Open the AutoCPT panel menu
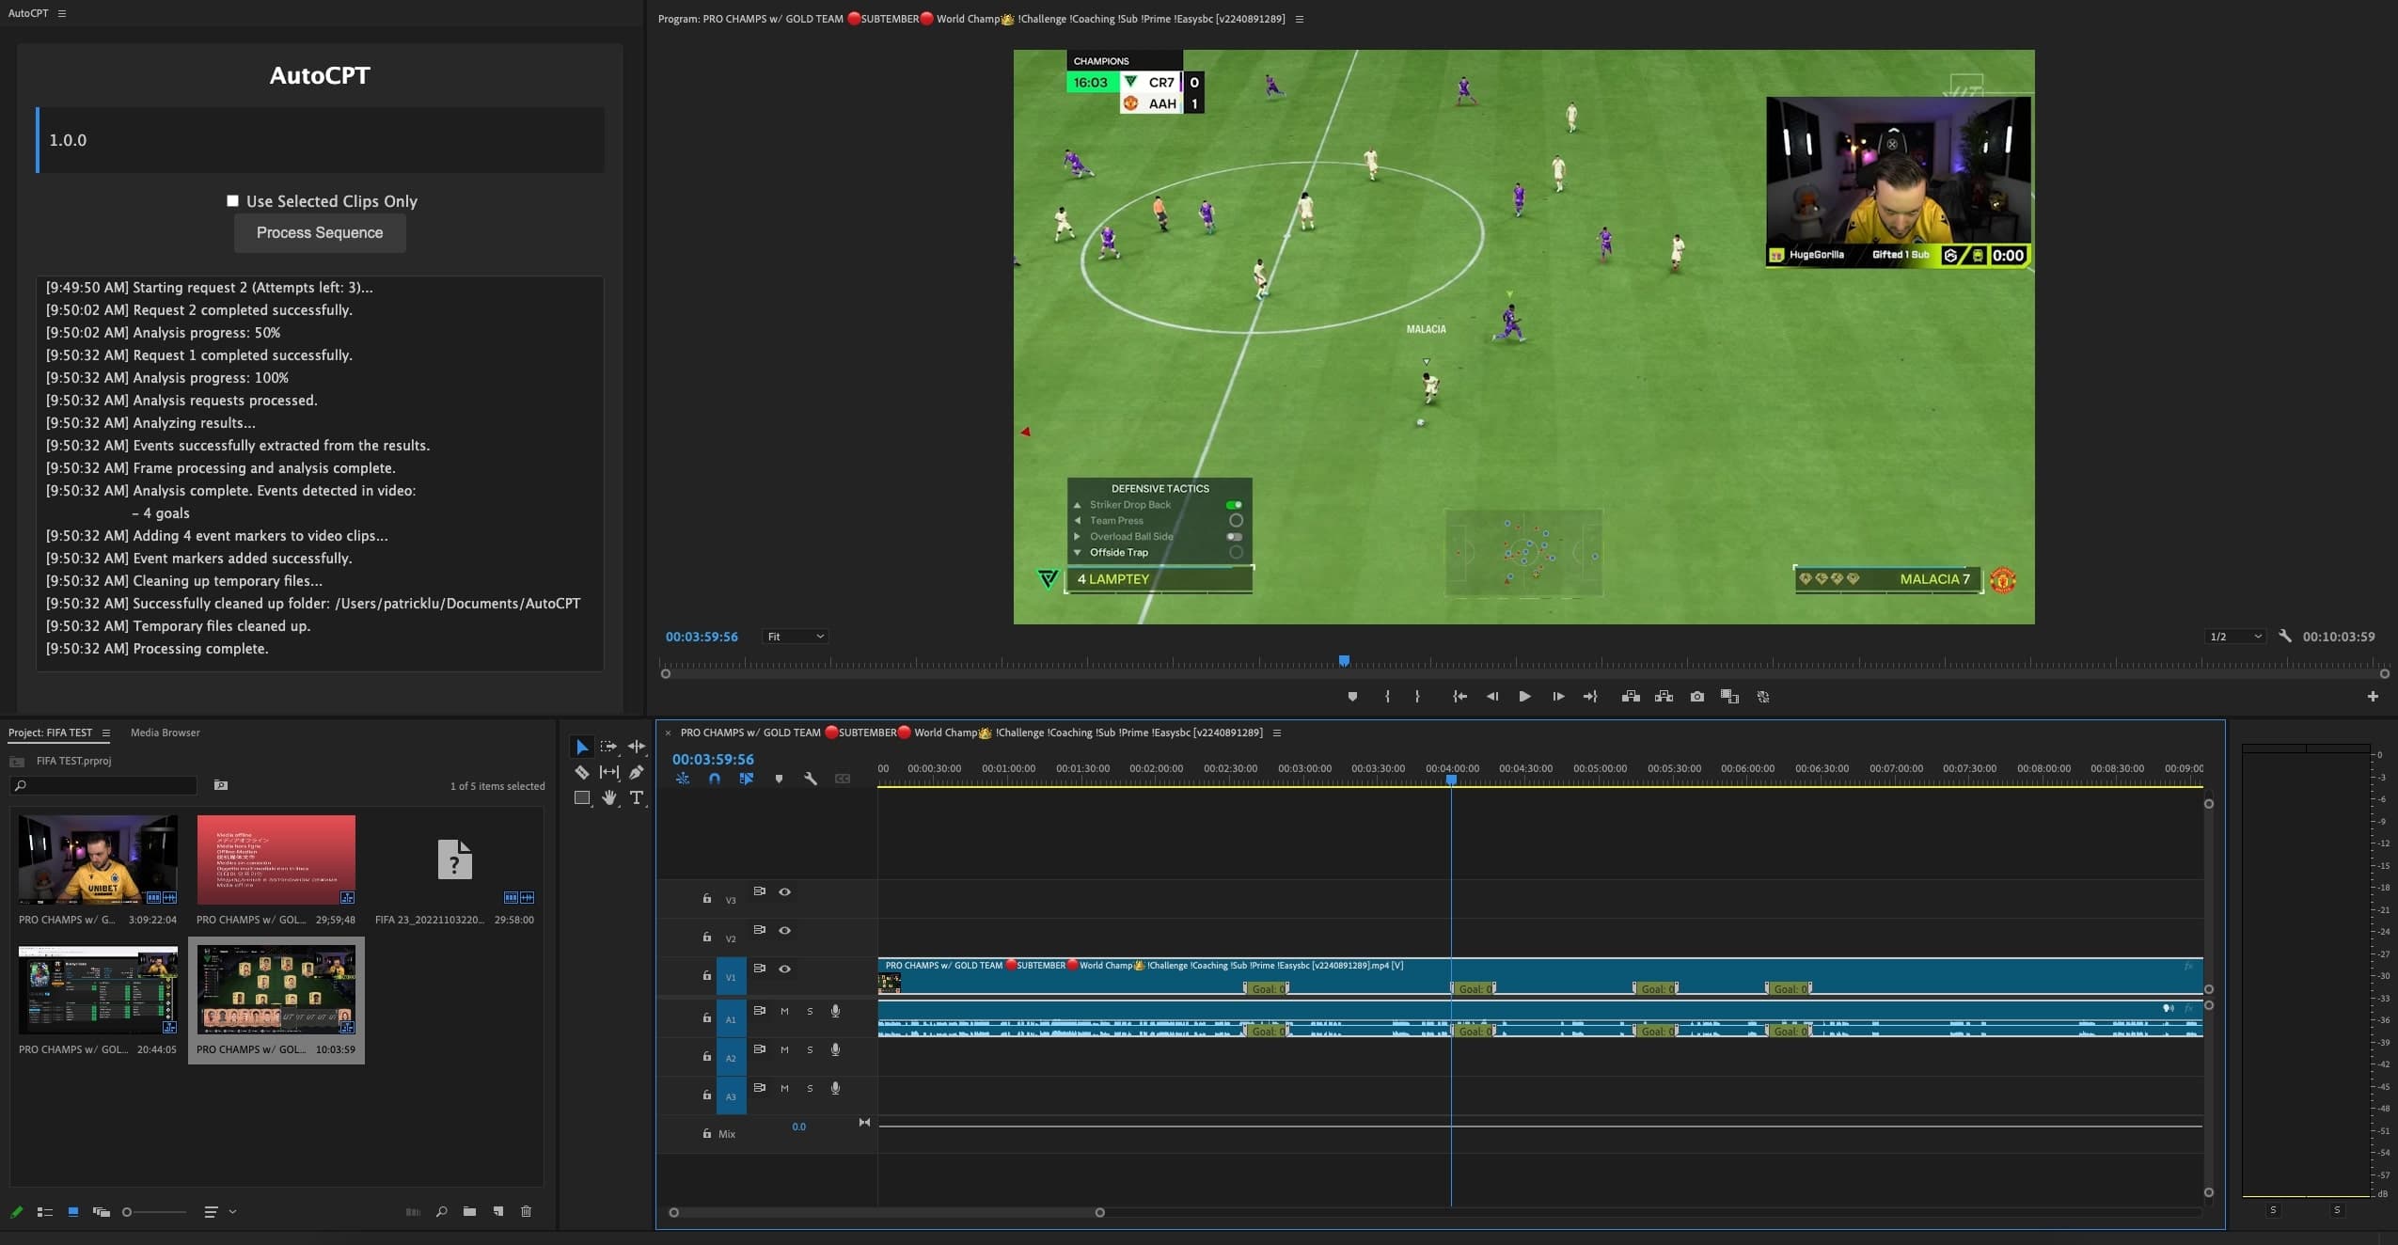2398x1245 pixels. coord(62,13)
